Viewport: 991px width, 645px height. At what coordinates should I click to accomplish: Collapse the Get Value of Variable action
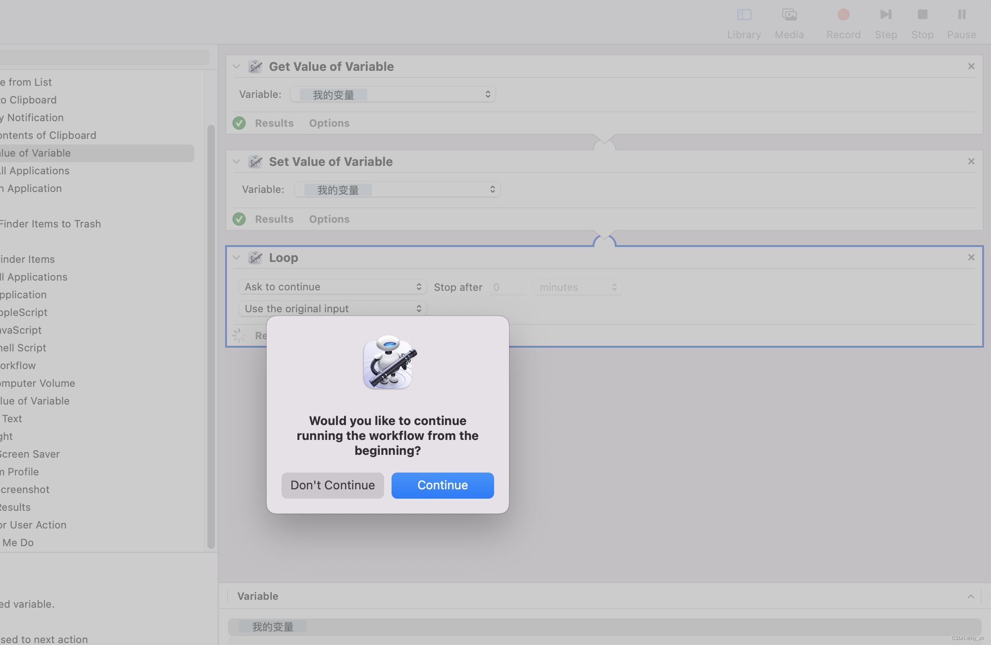(236, 67)
